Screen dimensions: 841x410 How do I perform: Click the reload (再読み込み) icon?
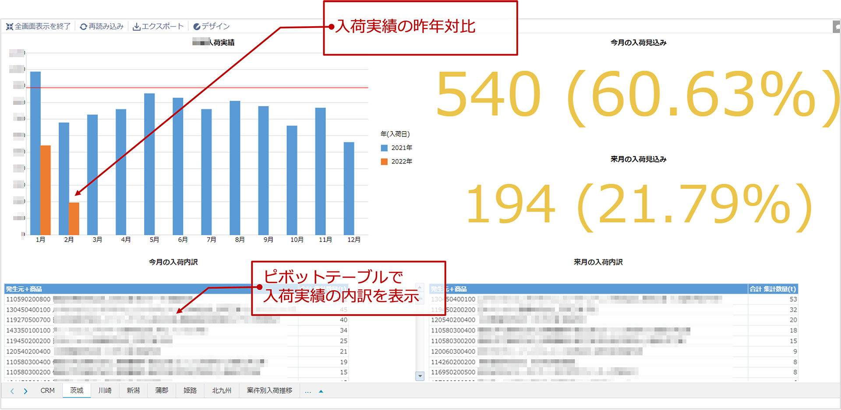coord(83,27)
